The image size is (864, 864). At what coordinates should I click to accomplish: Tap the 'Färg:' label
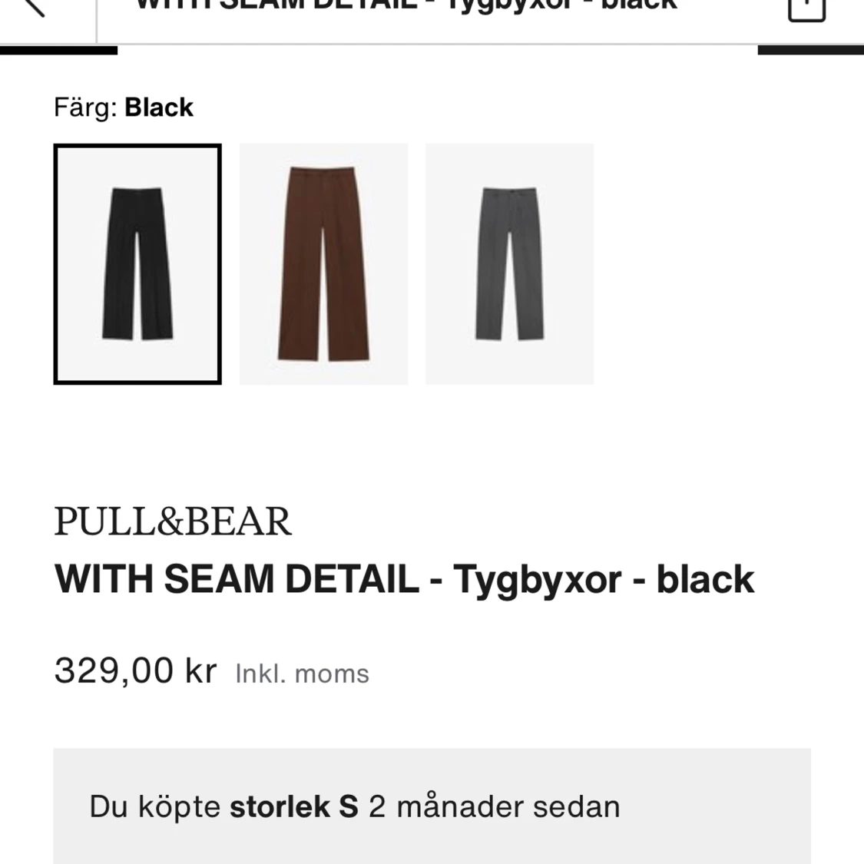point(85,108)
